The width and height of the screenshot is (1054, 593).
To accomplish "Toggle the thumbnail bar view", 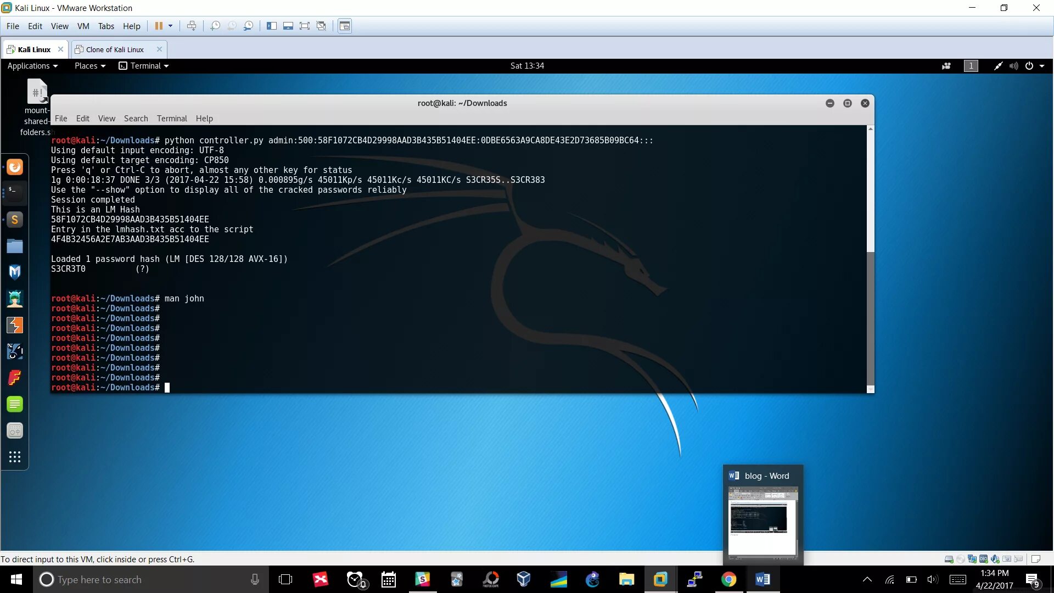I will pyautogui.click(x=288, y=26).
